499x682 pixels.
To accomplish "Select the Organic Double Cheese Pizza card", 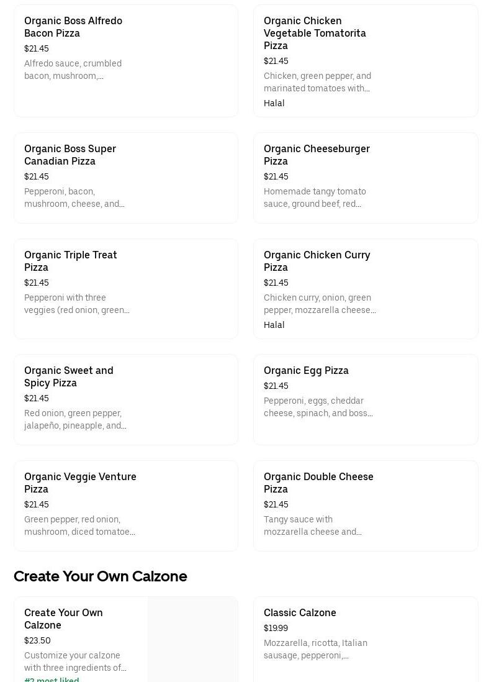I will [x=366, y=506].
